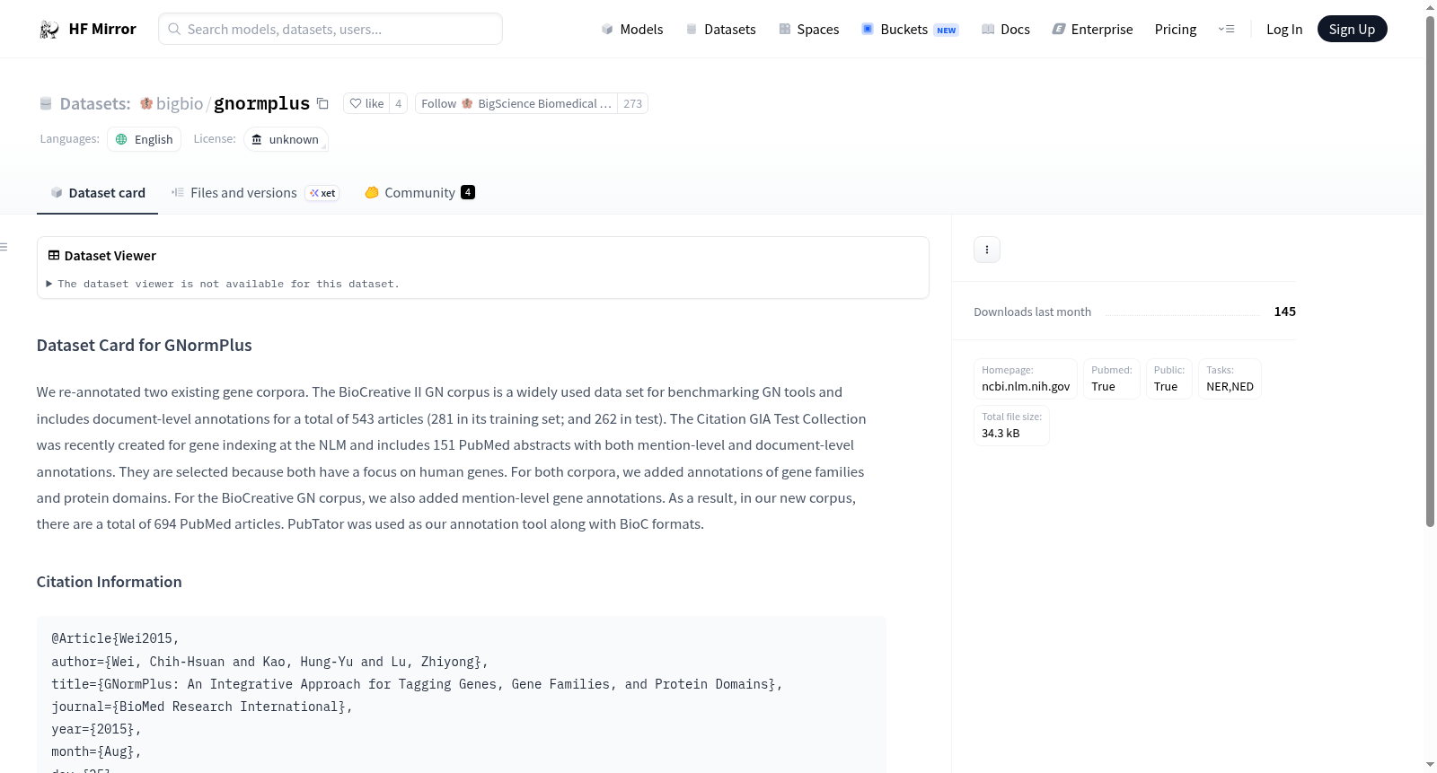Click the @Article{Wei2015, citation line

(x=116, y=638)
